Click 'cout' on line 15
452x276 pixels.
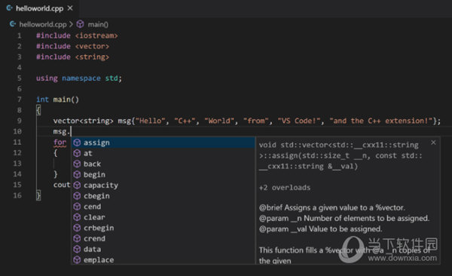(x=62, y=185)
